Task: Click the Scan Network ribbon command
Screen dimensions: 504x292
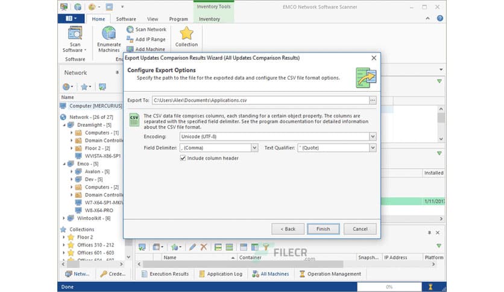Action: click(146, 30)
